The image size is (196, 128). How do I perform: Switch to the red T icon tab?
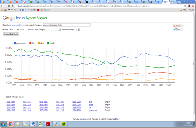coord(73,2)
